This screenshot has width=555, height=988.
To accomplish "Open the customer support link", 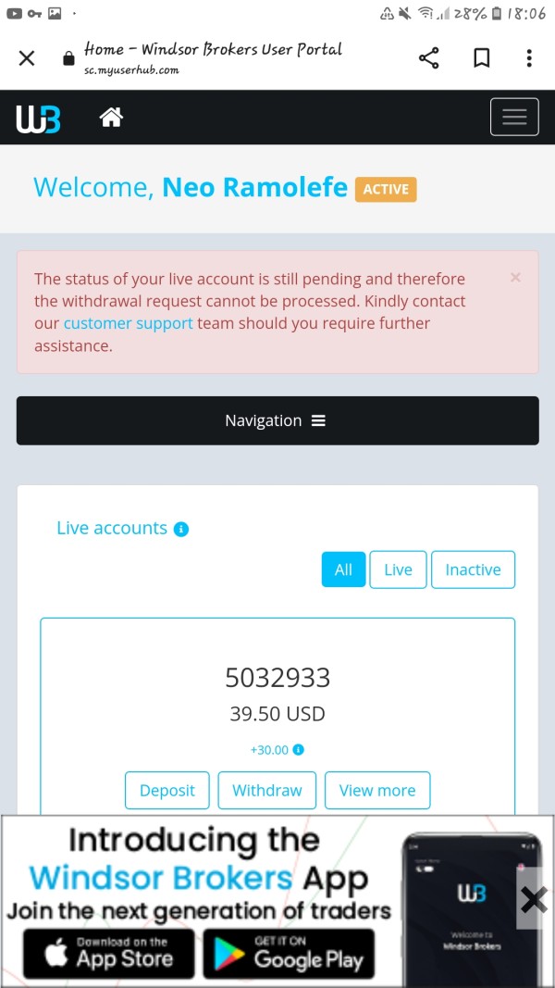I will [128, 323].
